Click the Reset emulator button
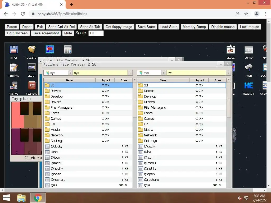 27,27
